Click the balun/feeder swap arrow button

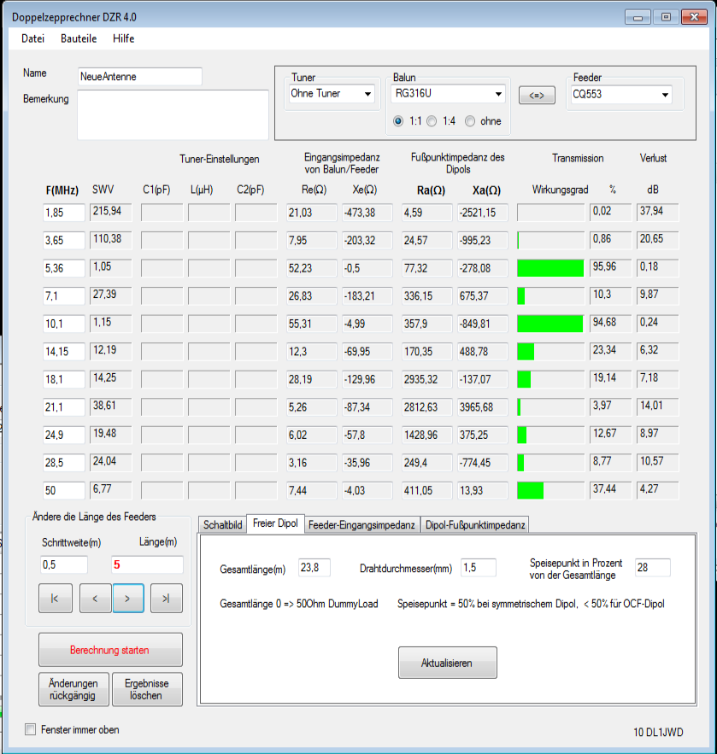pos(537,95)
